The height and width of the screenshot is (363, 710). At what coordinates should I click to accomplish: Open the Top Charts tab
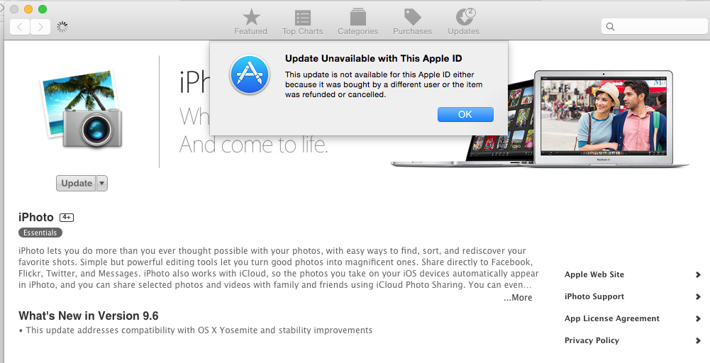[x=302, y=22]
